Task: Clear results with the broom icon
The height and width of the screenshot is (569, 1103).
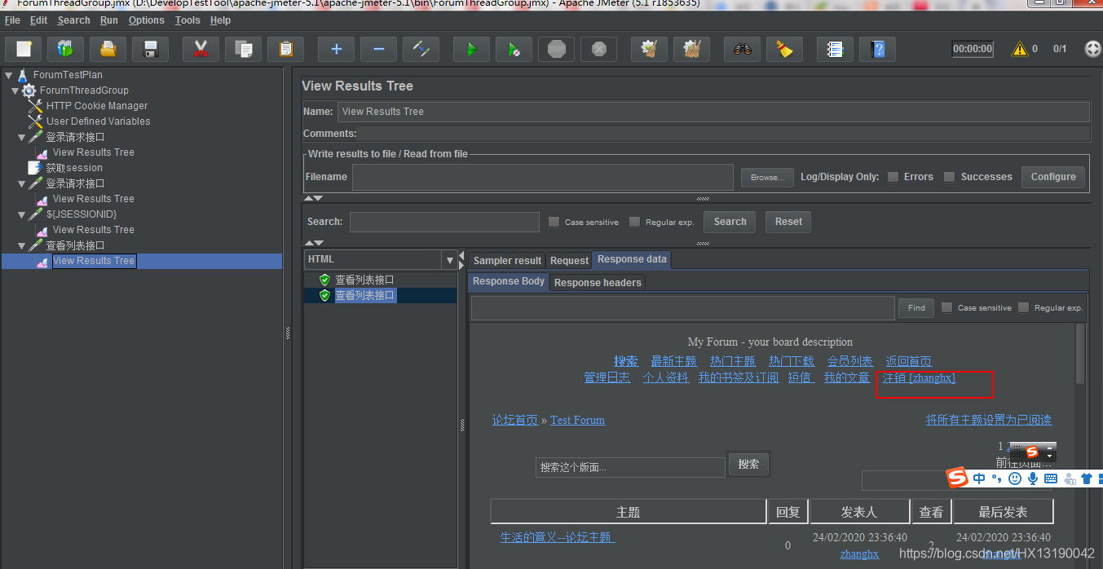Action: pos(649,49)
